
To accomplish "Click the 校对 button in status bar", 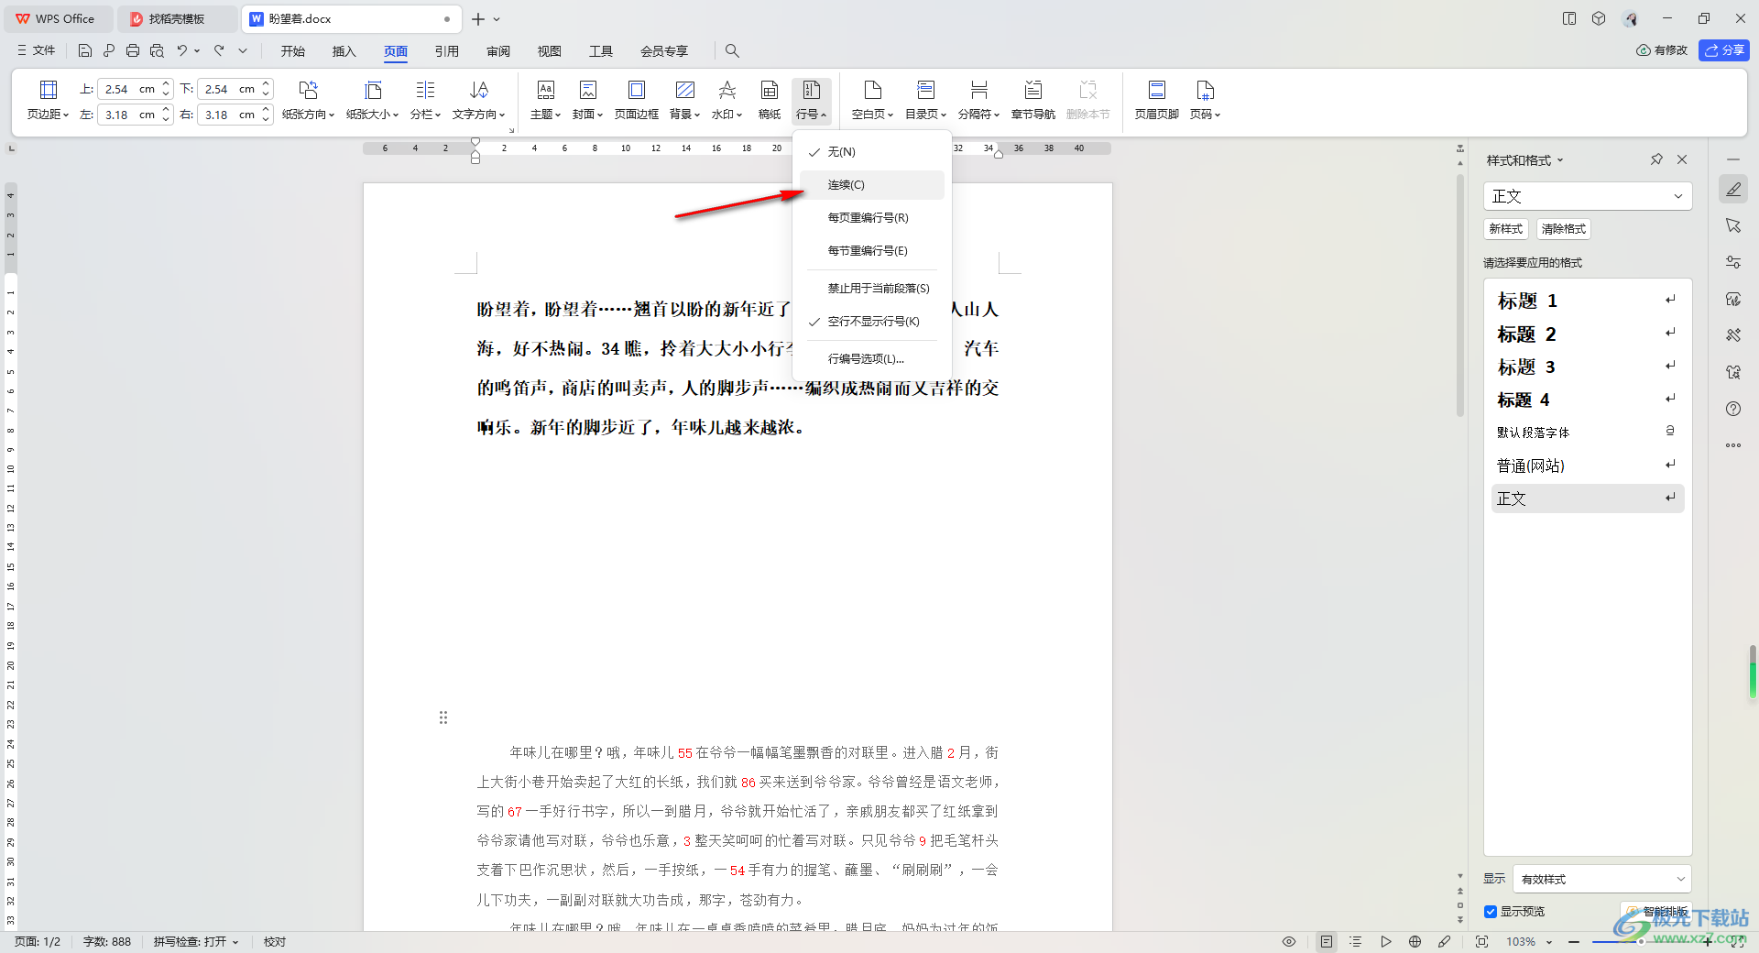I will coord(275,941).
